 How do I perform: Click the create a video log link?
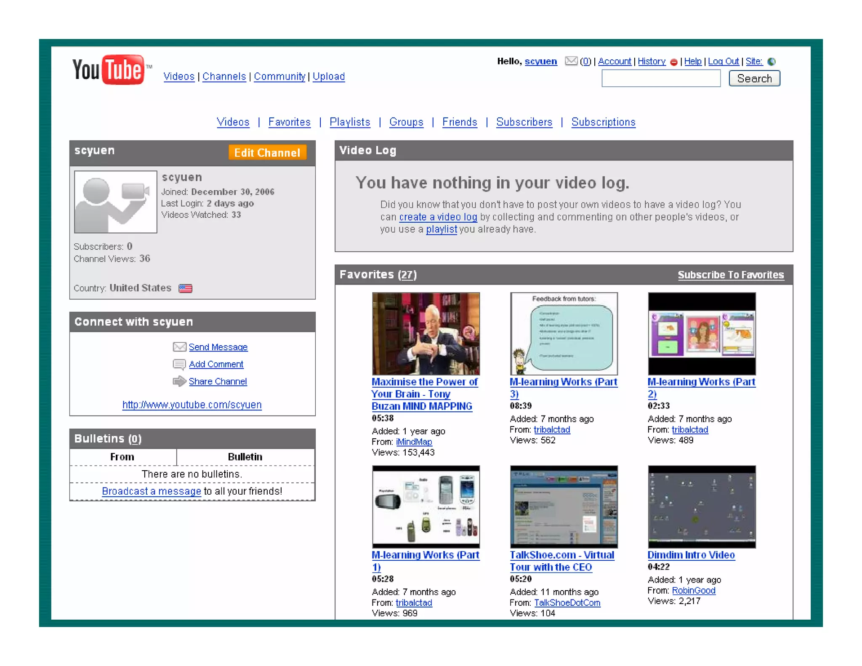(438, 217)
